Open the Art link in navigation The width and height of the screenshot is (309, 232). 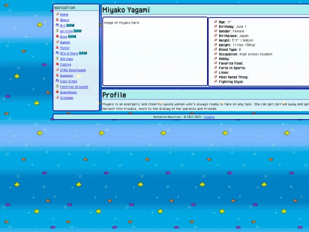point(62,26)
